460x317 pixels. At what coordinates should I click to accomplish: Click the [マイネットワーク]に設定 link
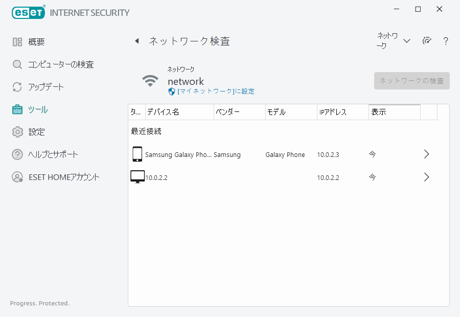tap(216, 92)
